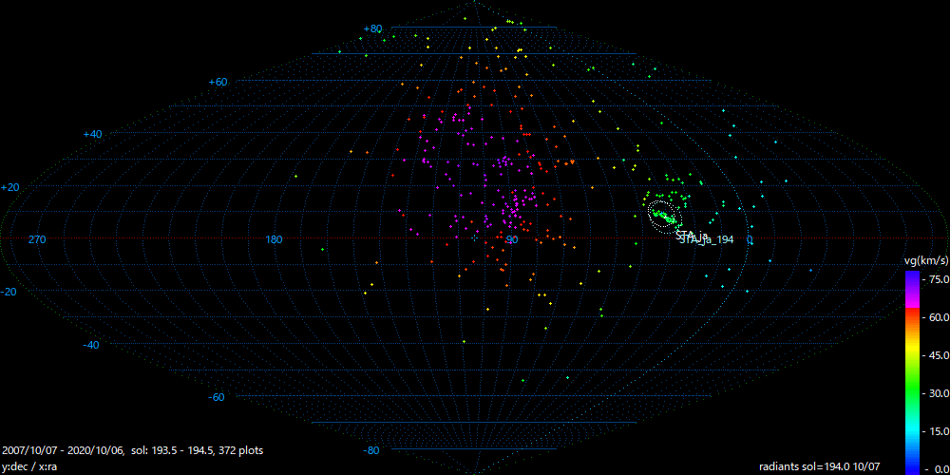Click the STA_ja_194 radiant label
Image resolution: width=950 pixels, height=475 pixels.
708,240
